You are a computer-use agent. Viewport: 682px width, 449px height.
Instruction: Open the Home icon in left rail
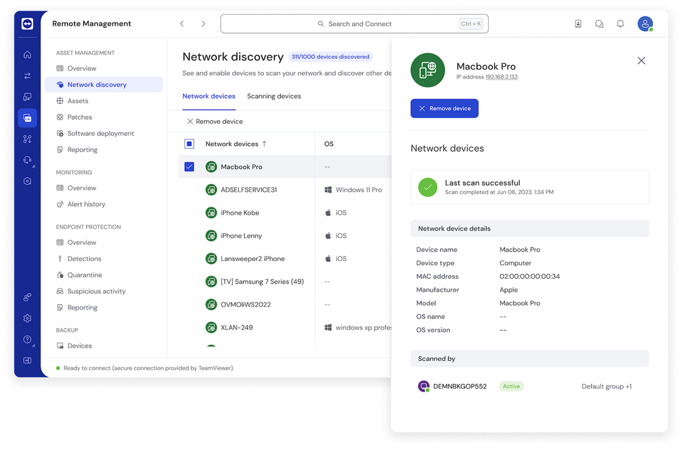click(27, 55)
